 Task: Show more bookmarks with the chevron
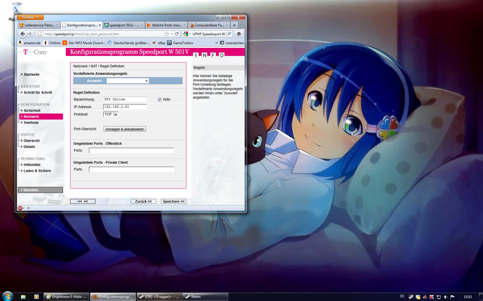pos(217,43)
